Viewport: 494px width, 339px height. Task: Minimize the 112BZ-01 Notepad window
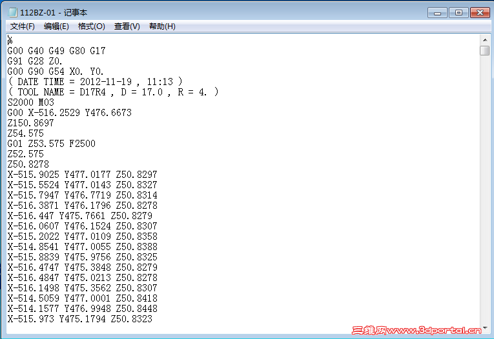(437, 13)
